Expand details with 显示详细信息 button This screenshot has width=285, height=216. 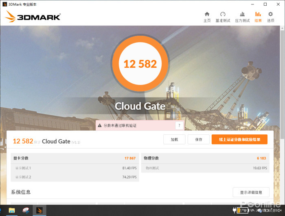[x=251, y=192]
